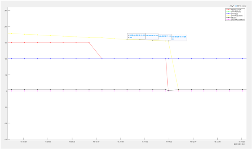Click y-axis tick label 100
Screen dimensions: 252x149
click(6, 59)
